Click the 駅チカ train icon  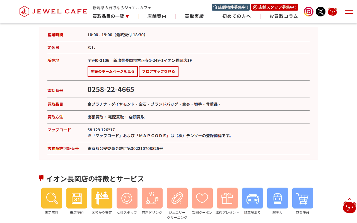tap(278, 198)
